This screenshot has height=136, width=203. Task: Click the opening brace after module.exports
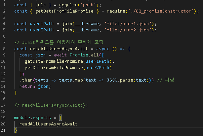pos(60,118)
